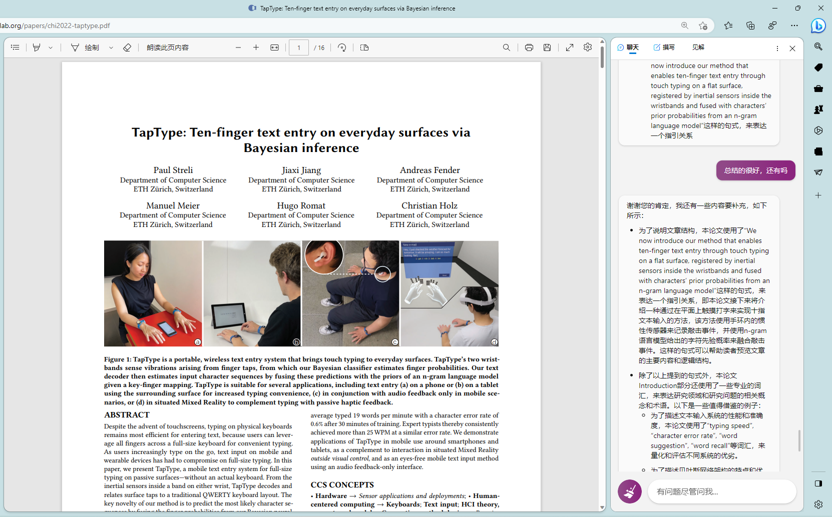Toggle the eraser tool
The image size is (832, 517).
coord(127,47)
